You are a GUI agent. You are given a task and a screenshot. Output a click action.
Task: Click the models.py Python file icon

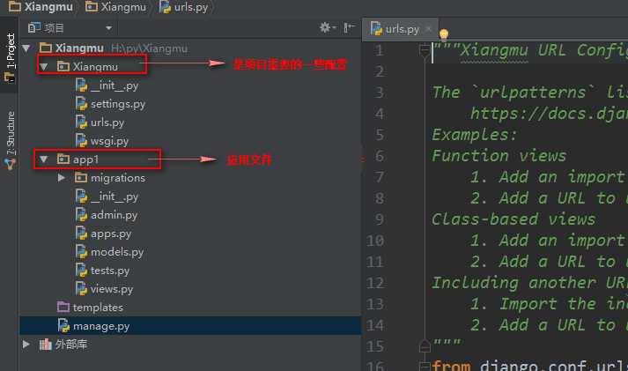click(x=81, y=252)
